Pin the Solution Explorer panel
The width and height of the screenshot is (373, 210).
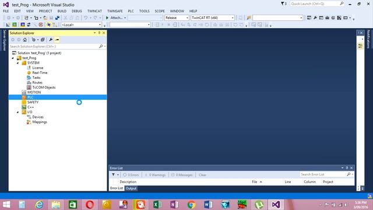[x=99, y=33]
